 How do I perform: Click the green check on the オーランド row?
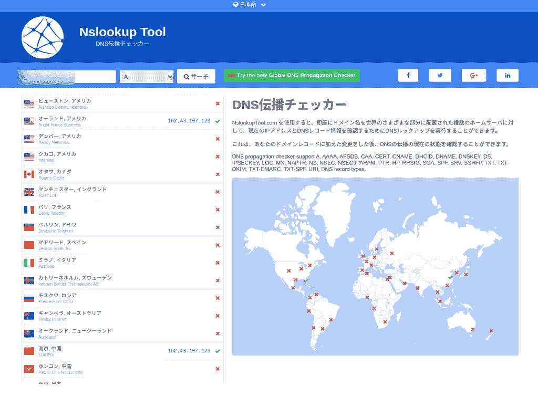click(x=218, y=121)
